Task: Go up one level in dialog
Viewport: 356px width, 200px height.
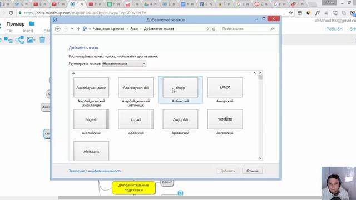Action: pos(78,29)
